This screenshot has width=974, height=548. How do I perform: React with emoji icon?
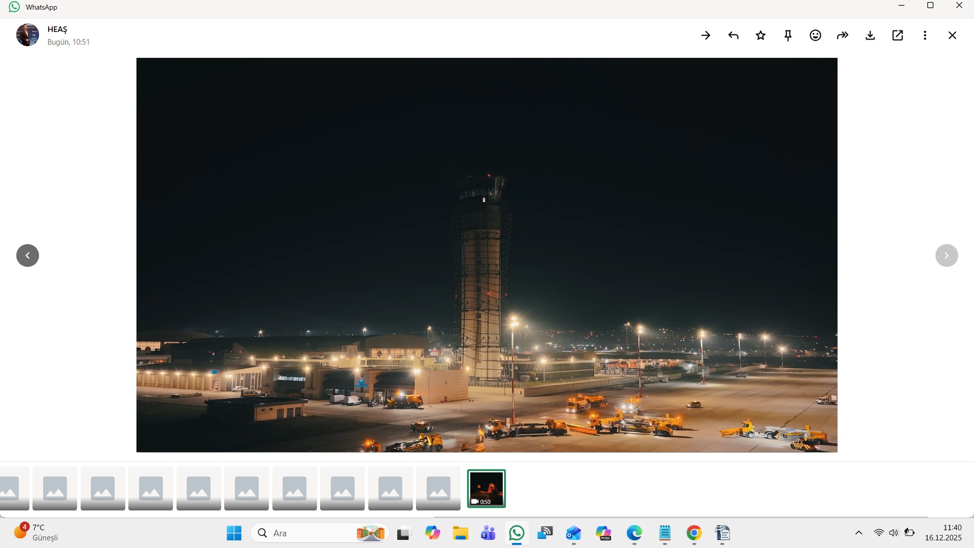click(815, 36)
